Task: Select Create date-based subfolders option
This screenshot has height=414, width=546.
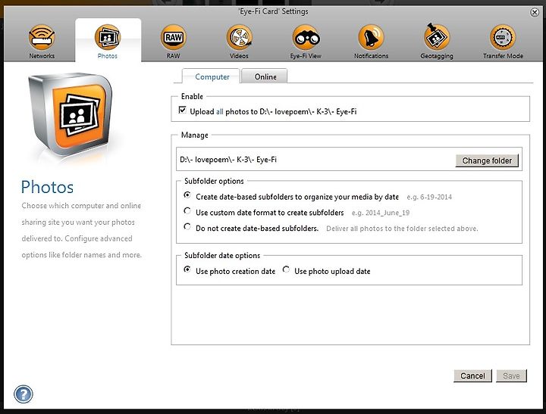Action: click(x=187, y=195)
